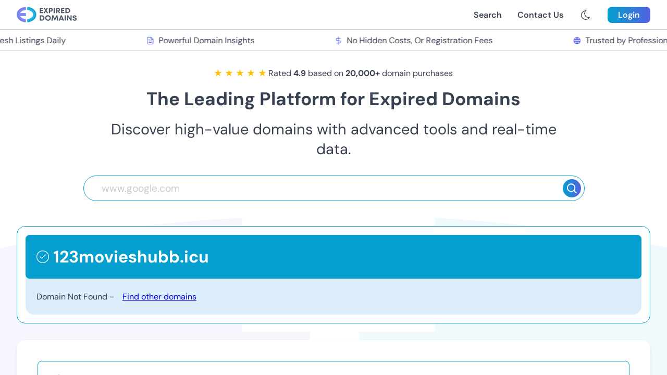This screenshot has height=375, width=667.
Task: Click the Login button
Action: [x=629, y=15]
